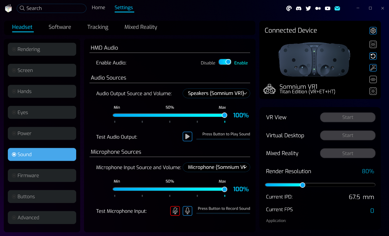Open the Microphone input source dropdown
Screen dimensions: 389x236
click(x=216, y=167)
